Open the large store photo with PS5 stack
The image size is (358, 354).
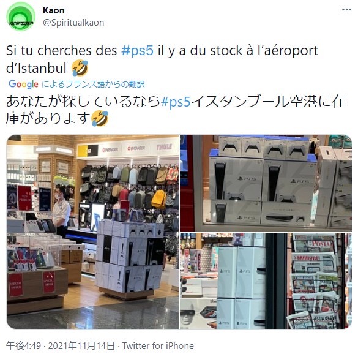click(92, 232)
